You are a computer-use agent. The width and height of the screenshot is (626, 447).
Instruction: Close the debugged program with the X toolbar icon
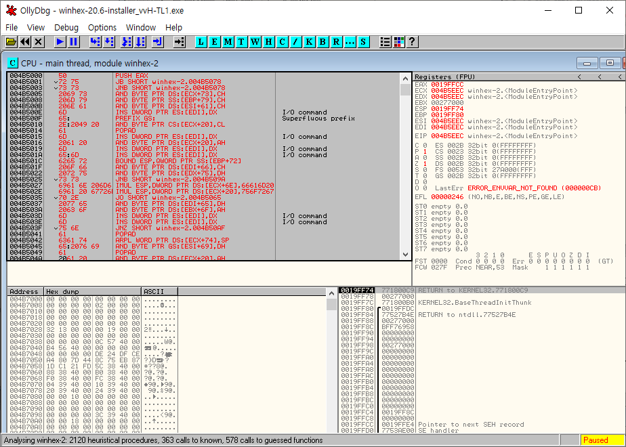39,41
